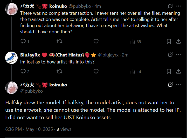
Task: Open the 6:36 PM May 10, 2025 timestamp
Action: tap(29, 129)
